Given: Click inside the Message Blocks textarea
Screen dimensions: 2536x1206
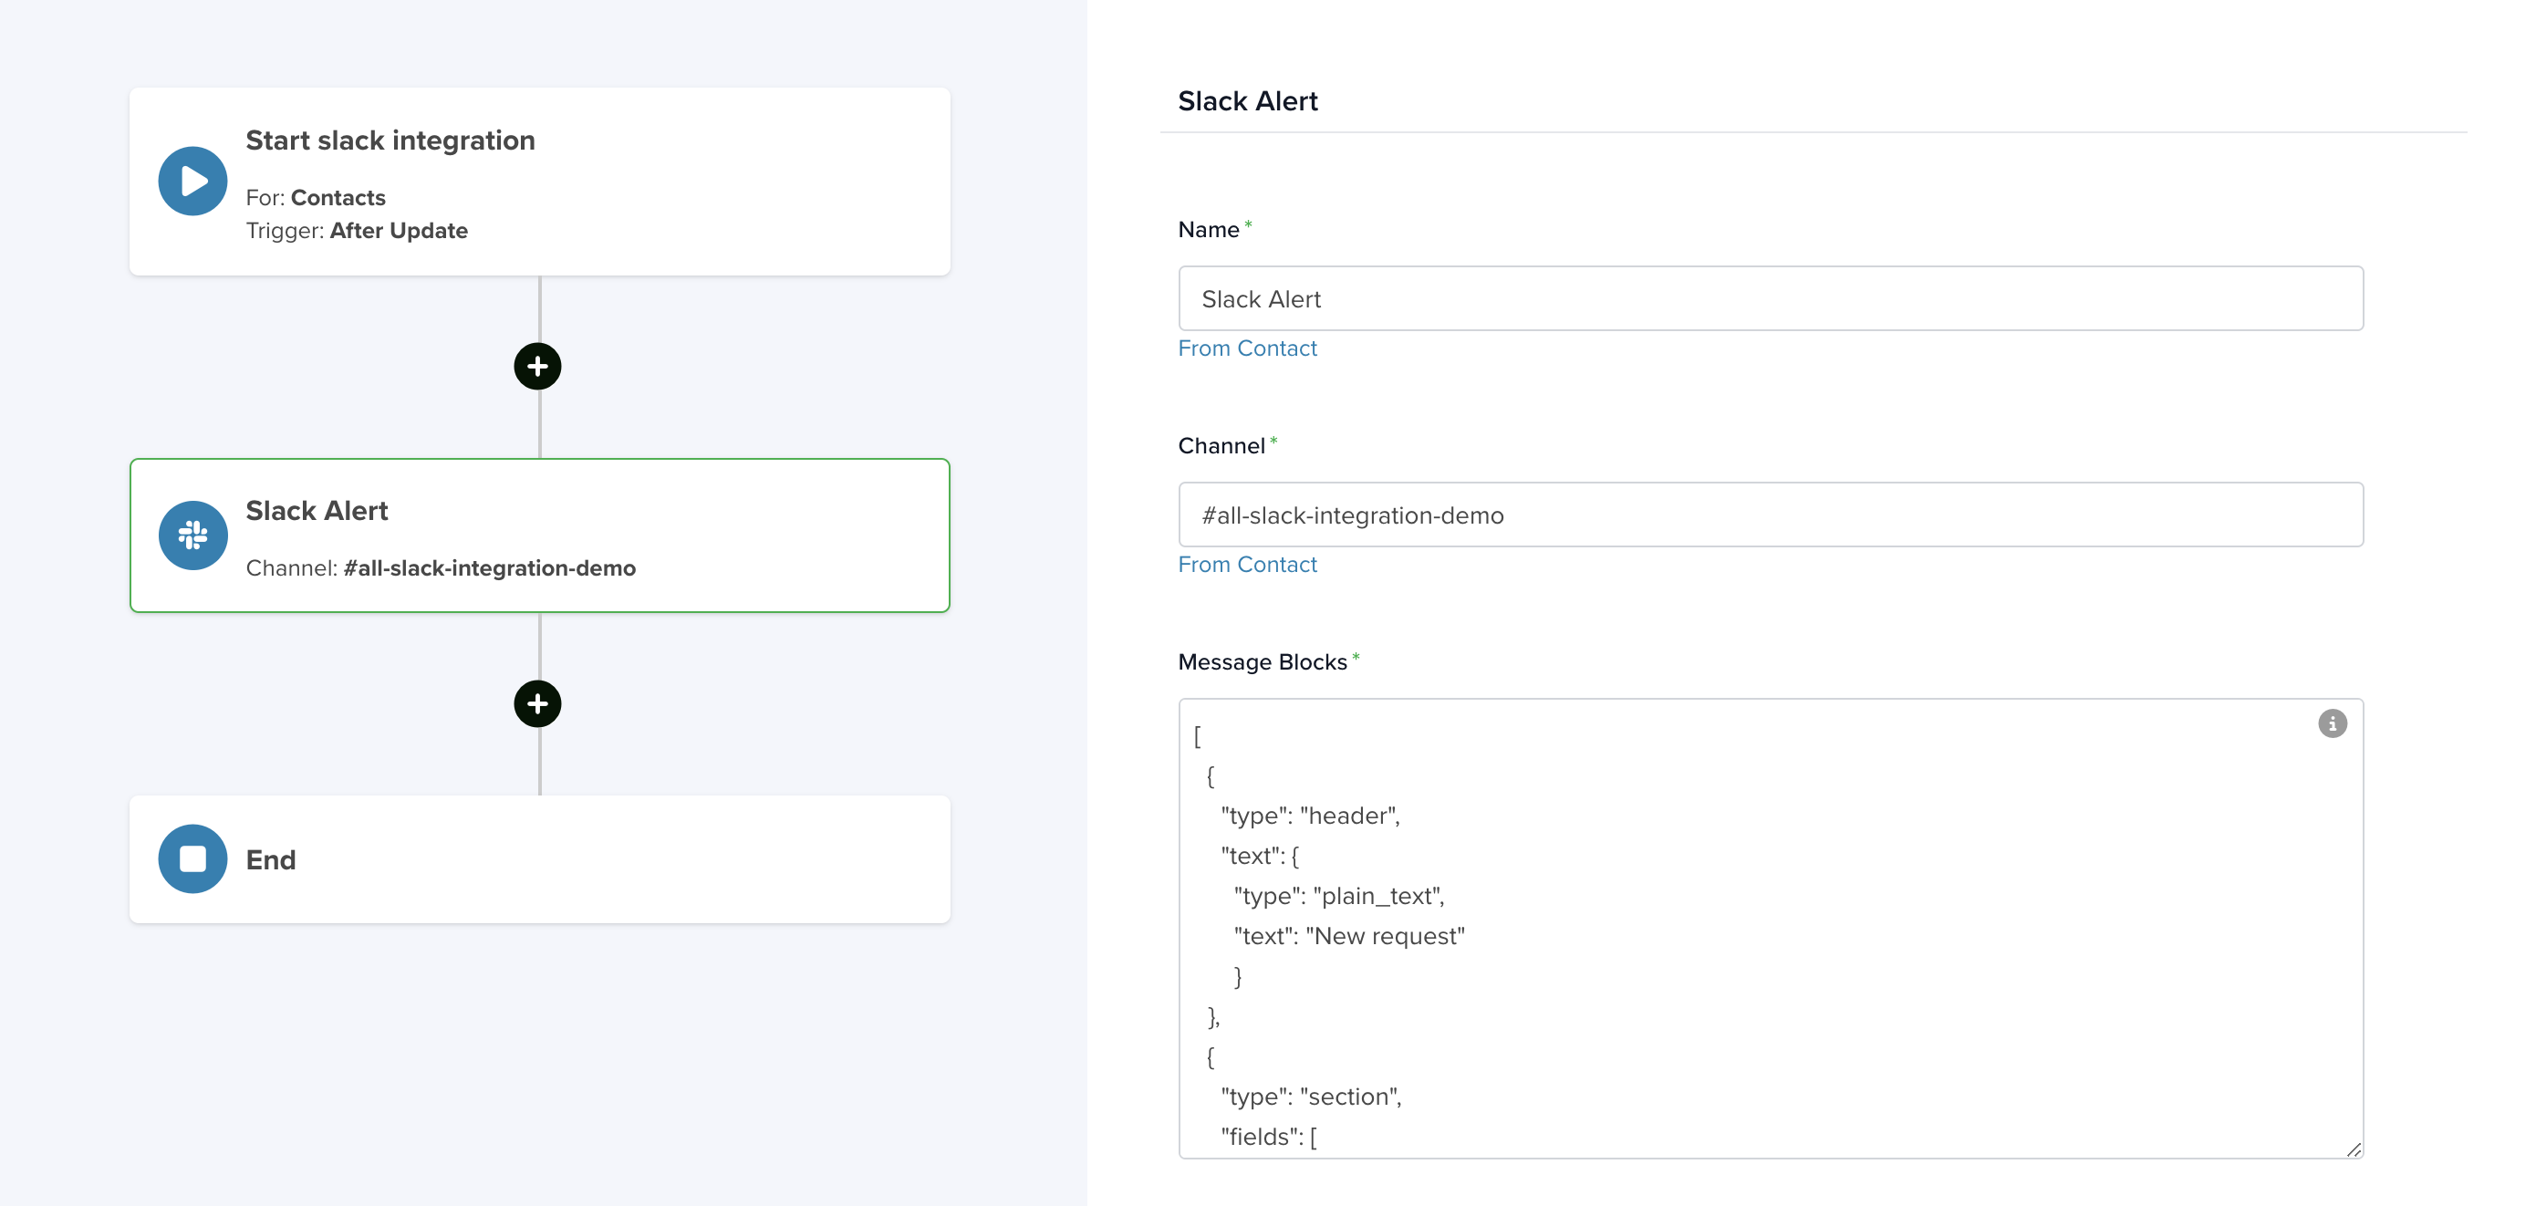Looking at the screenshot, I should (1770, 929).
